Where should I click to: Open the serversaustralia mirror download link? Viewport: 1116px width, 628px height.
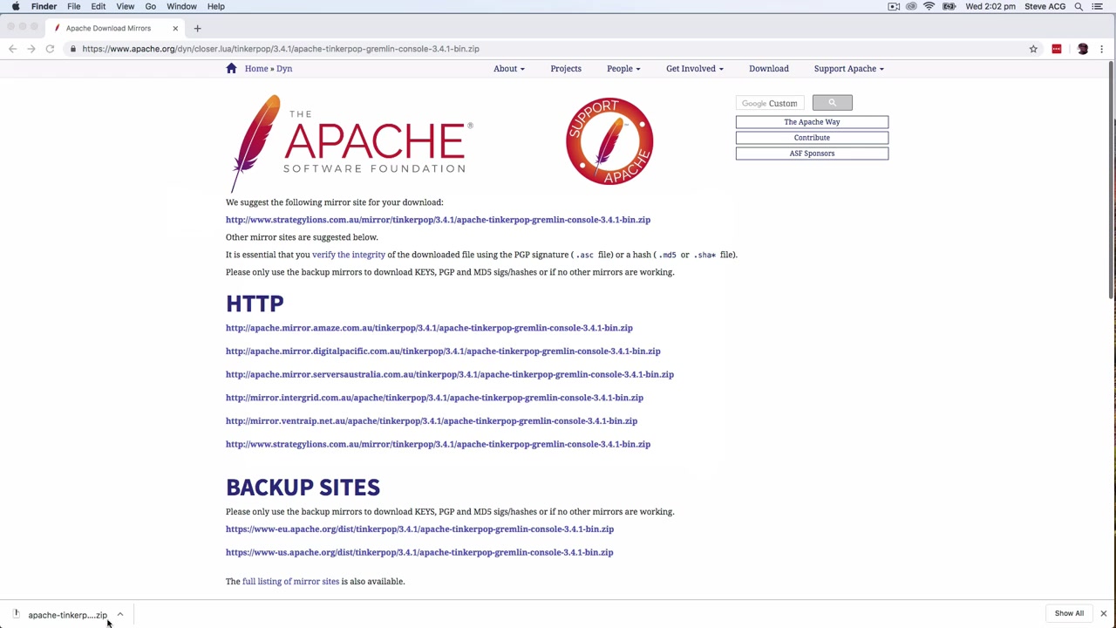[450, 374]
